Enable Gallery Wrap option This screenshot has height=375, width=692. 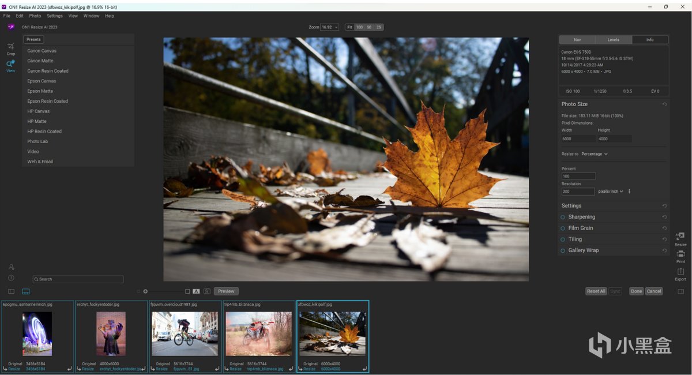[x=563, y=250]
